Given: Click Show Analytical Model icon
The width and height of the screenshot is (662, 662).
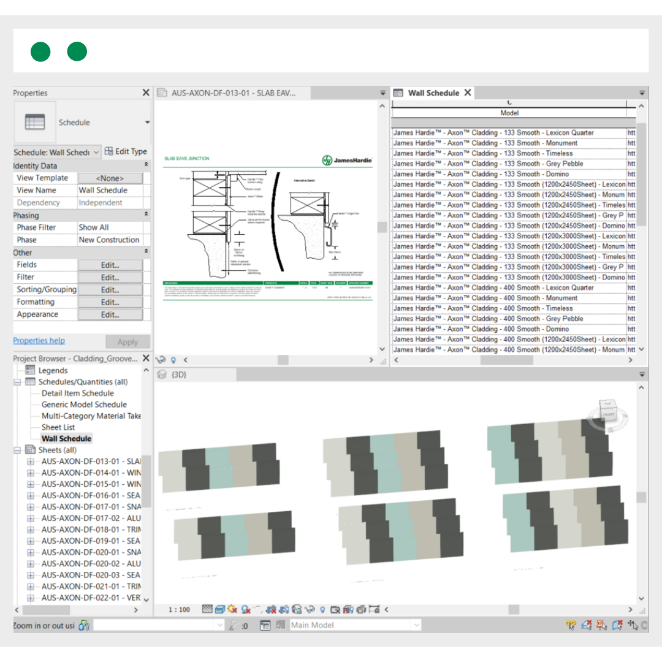Looking at the screenshot, I should 348,610.
